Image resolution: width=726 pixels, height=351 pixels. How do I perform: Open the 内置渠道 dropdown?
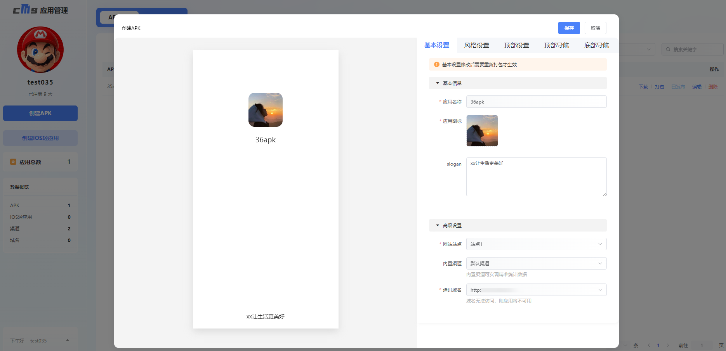tap(536, 263)
